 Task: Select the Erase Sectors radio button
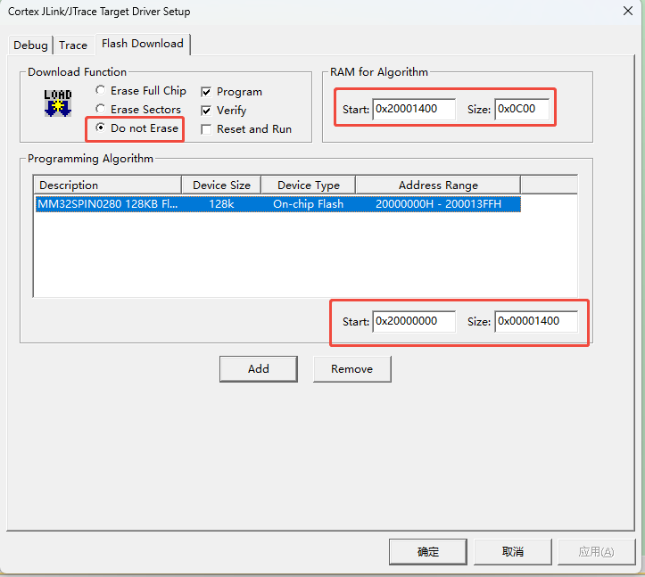[x=101, y=110]
